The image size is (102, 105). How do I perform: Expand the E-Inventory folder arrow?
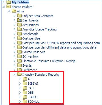[14, 56]
